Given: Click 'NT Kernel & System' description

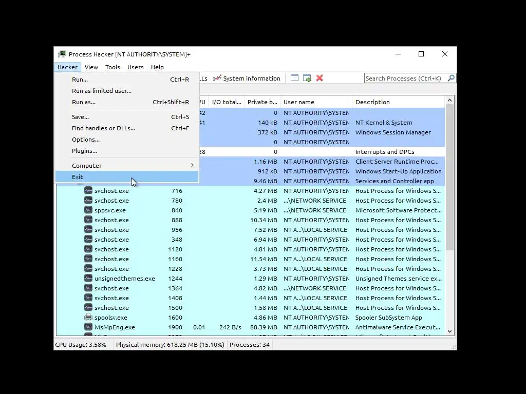Looking at the screenshot, I should 384,123.
